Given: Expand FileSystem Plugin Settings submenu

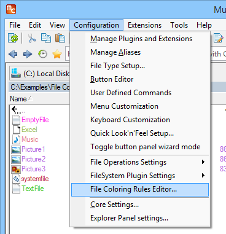Looking at the screenshot, I should pyautogui.click(x=140, y=176).
